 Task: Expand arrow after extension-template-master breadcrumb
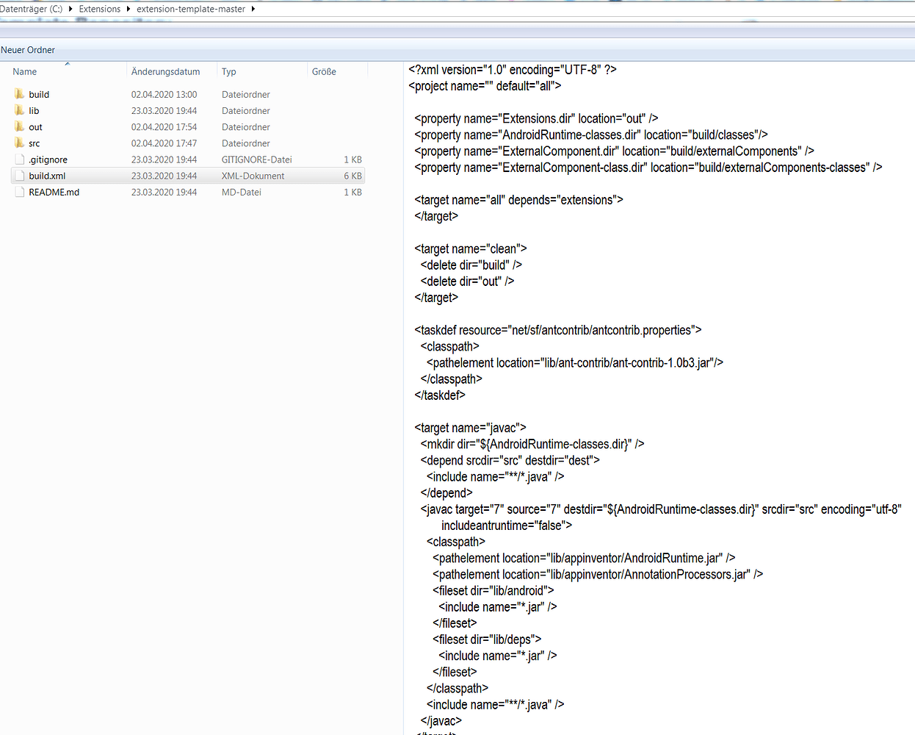253,9
